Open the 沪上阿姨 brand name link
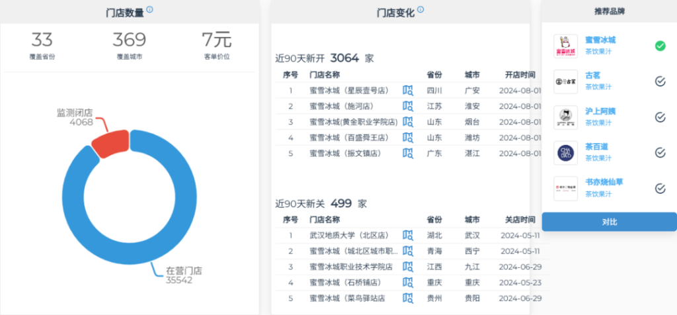This screenshot has height=315, width=677. pyautogui.click(x=600, y=111)
